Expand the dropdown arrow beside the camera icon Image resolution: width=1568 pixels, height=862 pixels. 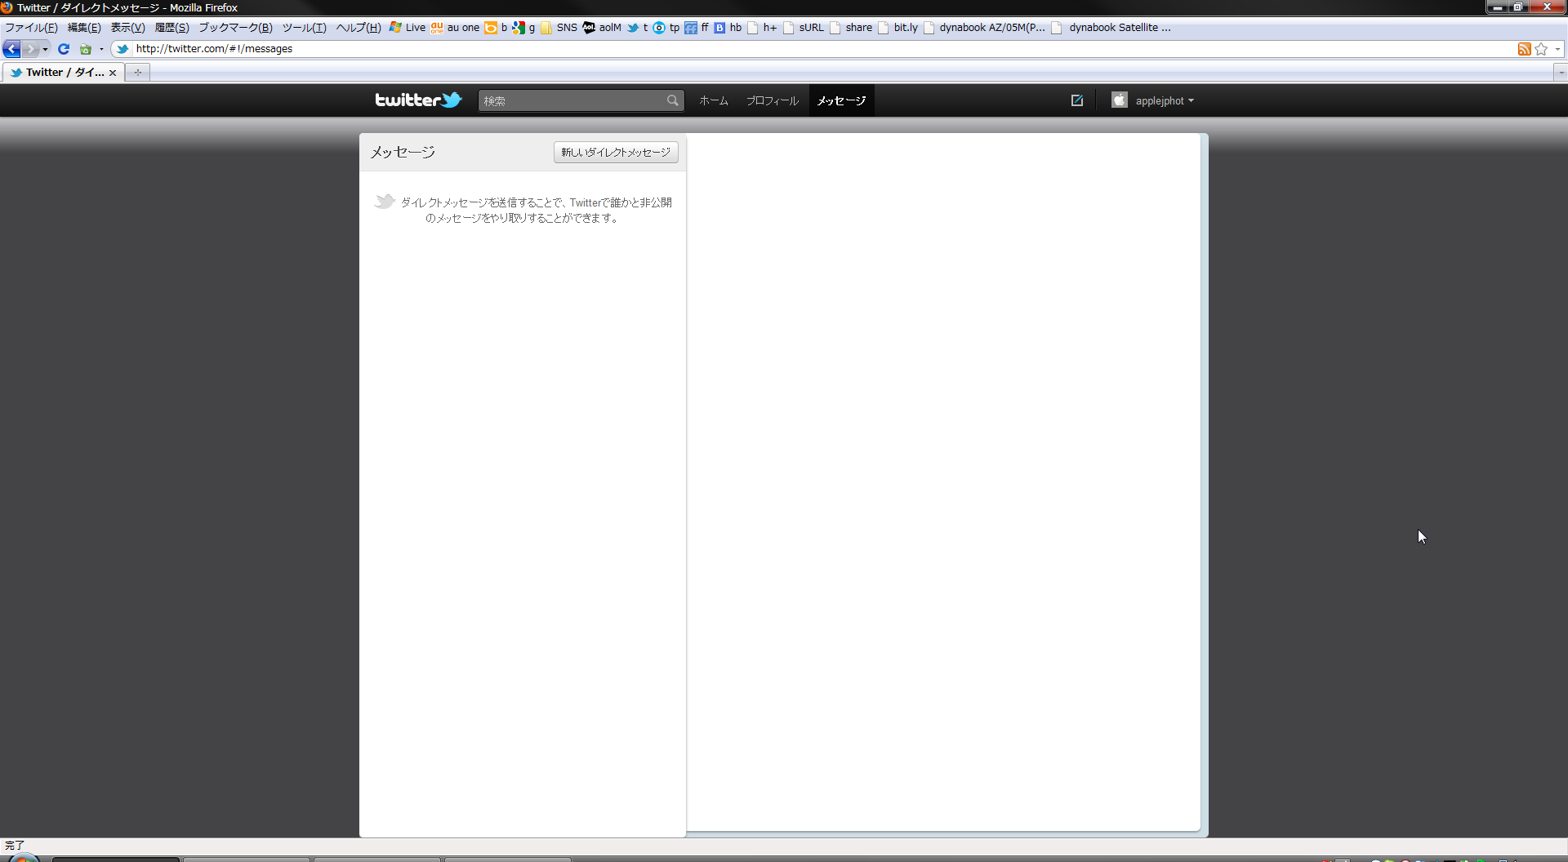point(101,49)
